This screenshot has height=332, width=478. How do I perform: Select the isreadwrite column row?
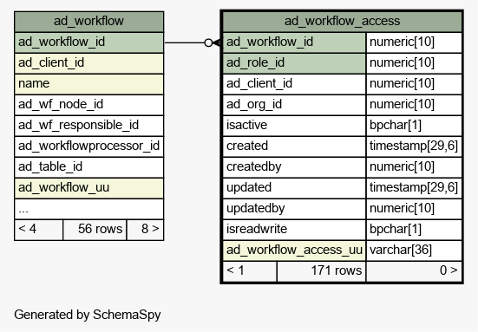pos(342,230)
